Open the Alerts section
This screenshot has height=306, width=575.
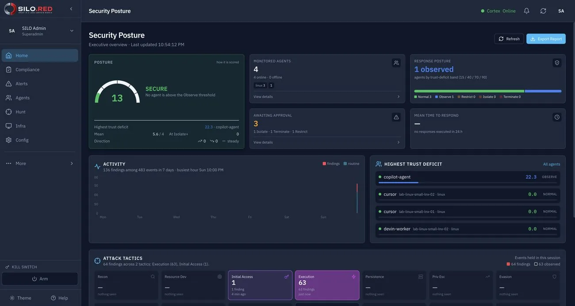tap(40, 84)
